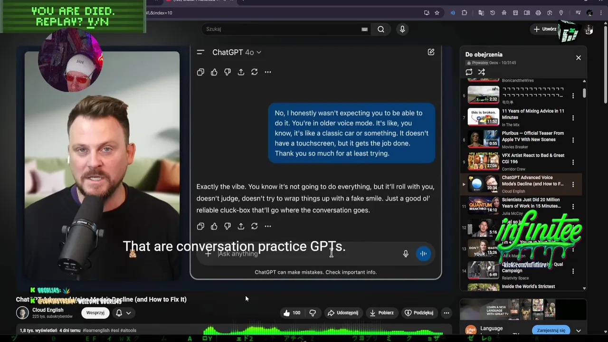Screen dimensions: 608x342
Task: Open reading mode book icon in toolbar
Action: pos(527,13)
